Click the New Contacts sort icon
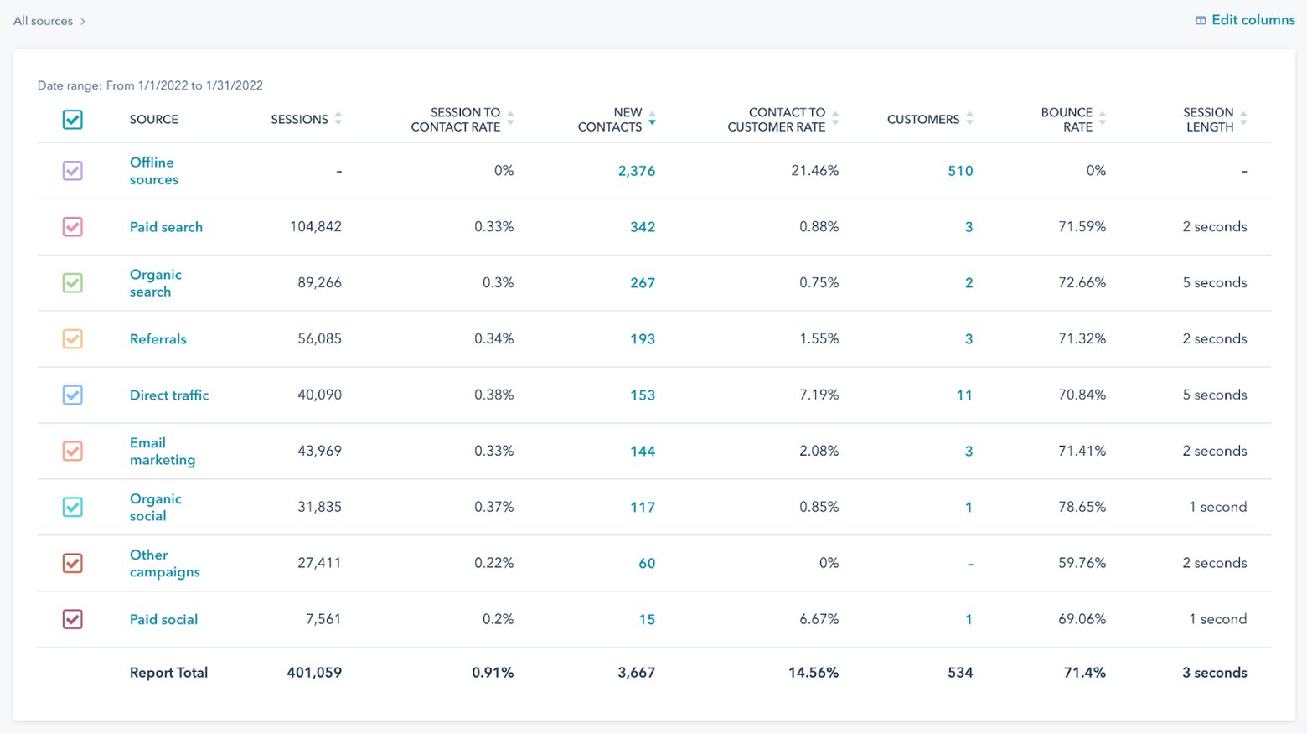1307x733 pixels. tap(652, 119)
